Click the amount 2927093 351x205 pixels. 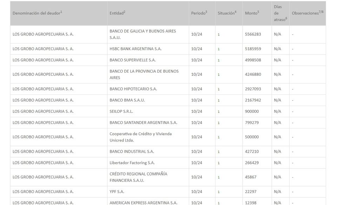(253, 89)
